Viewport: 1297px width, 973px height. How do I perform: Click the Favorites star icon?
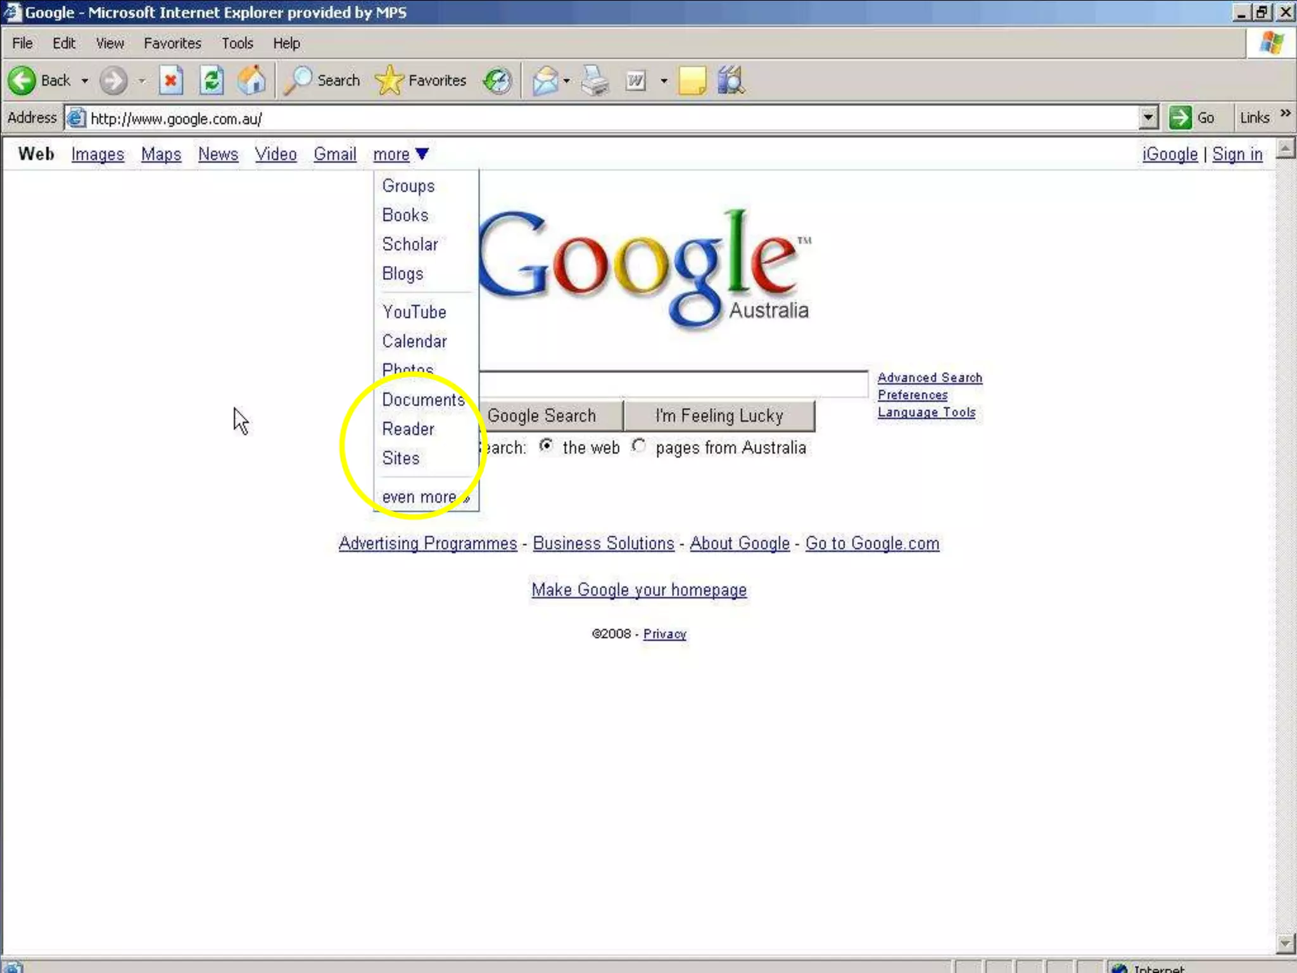pos(389,80)
